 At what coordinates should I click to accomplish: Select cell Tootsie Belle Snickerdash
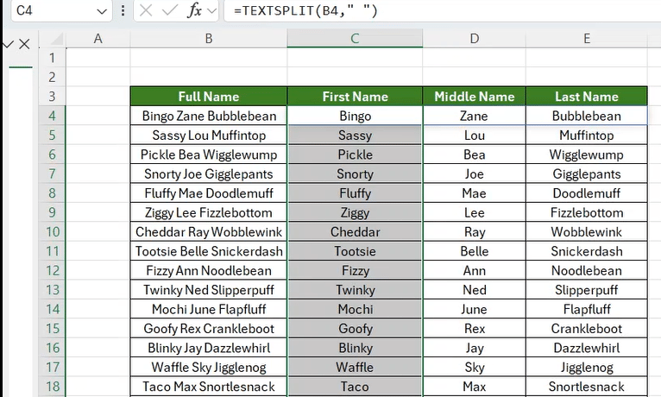pyautogui.click(x=209, y=251)
